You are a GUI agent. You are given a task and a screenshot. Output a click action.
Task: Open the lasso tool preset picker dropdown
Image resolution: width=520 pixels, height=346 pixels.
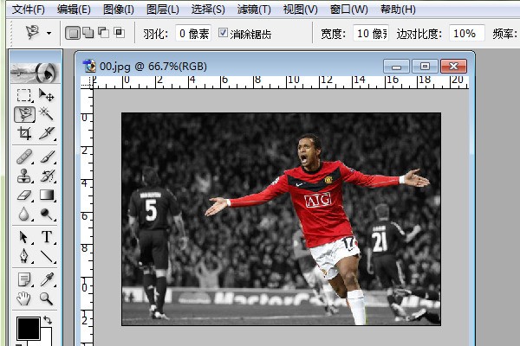click(49, 34)
